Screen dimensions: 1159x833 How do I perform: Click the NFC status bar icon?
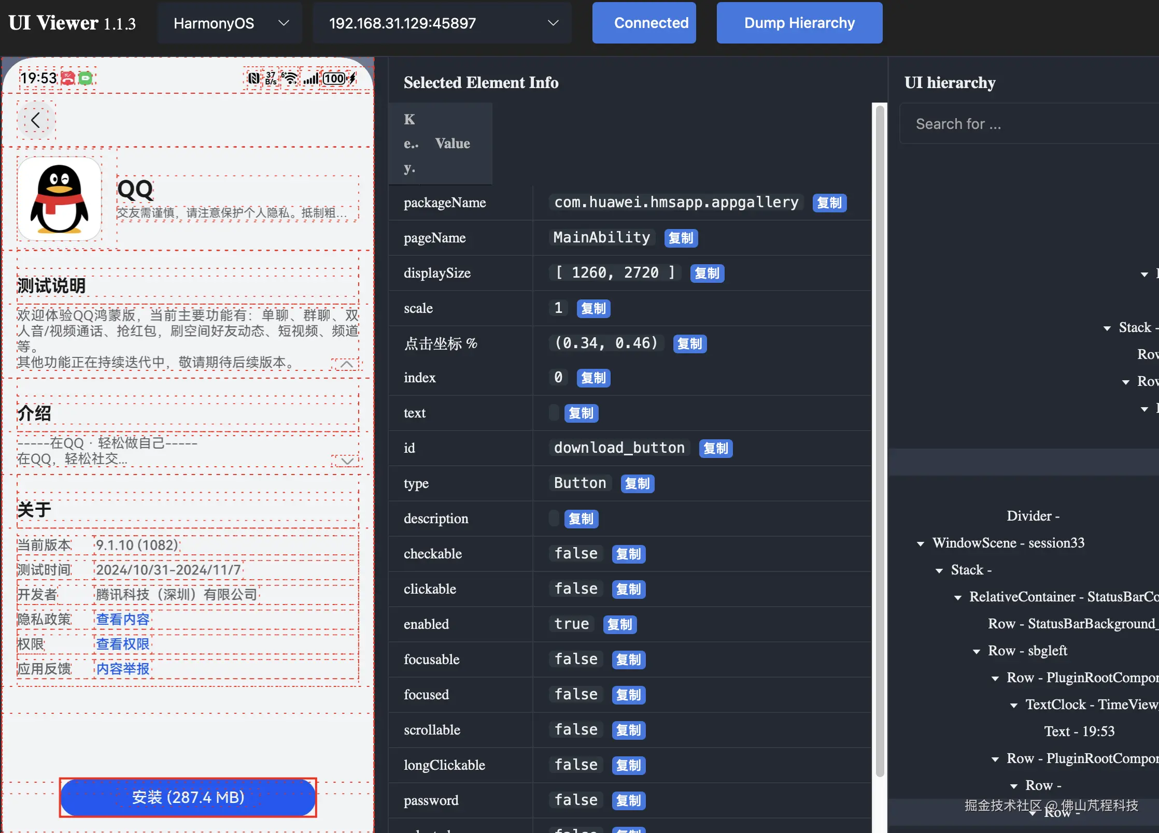pyautogui.click(x=253, y=78)
